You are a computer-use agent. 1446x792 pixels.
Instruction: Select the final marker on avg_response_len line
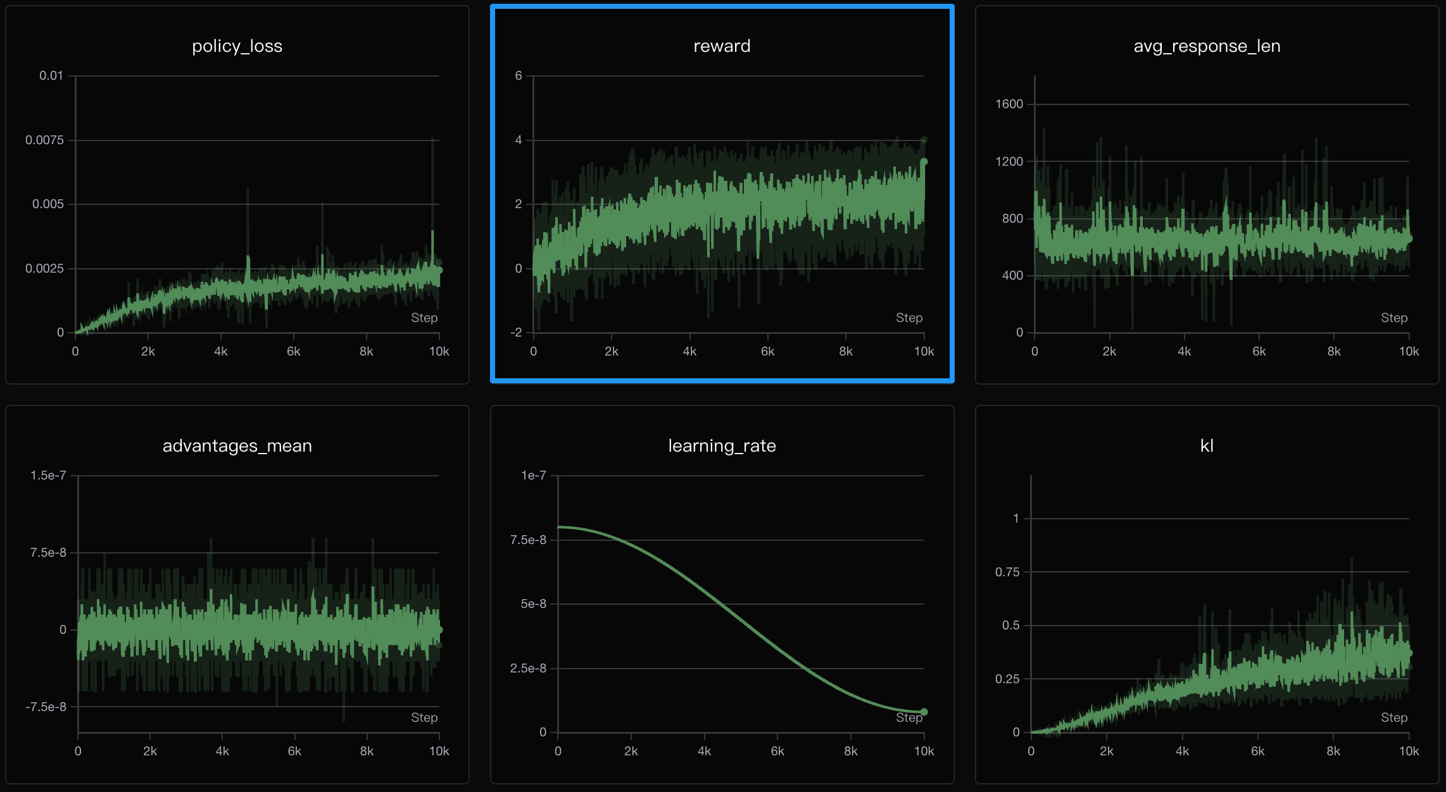1409,239
